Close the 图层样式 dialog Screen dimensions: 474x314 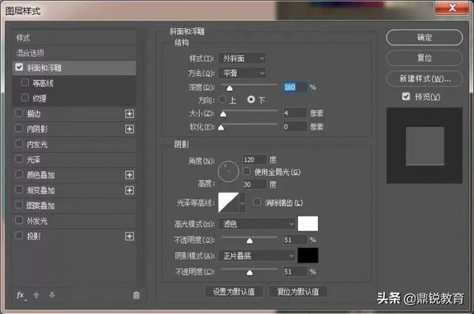click(453, 7)
